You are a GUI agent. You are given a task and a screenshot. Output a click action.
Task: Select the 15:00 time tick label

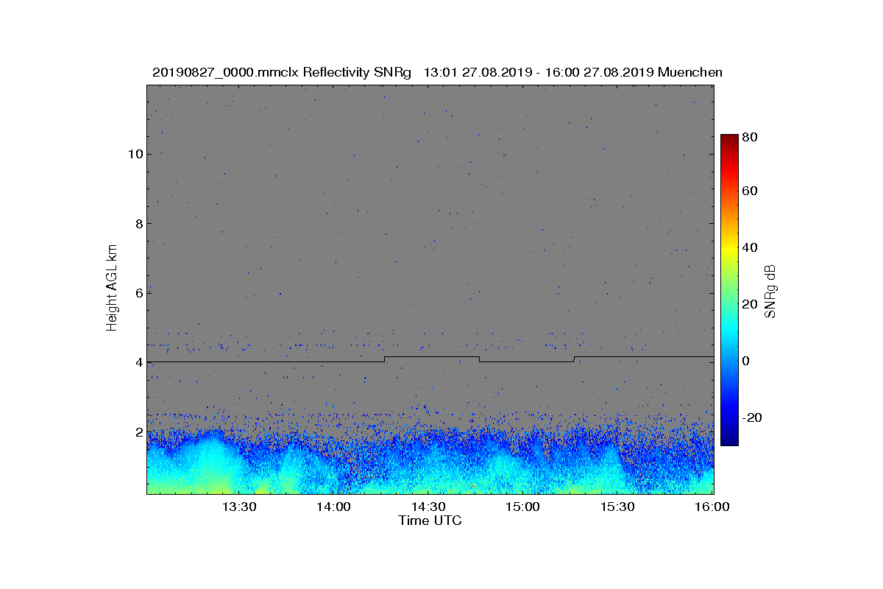pyautogui.click(x=523, y=507)
